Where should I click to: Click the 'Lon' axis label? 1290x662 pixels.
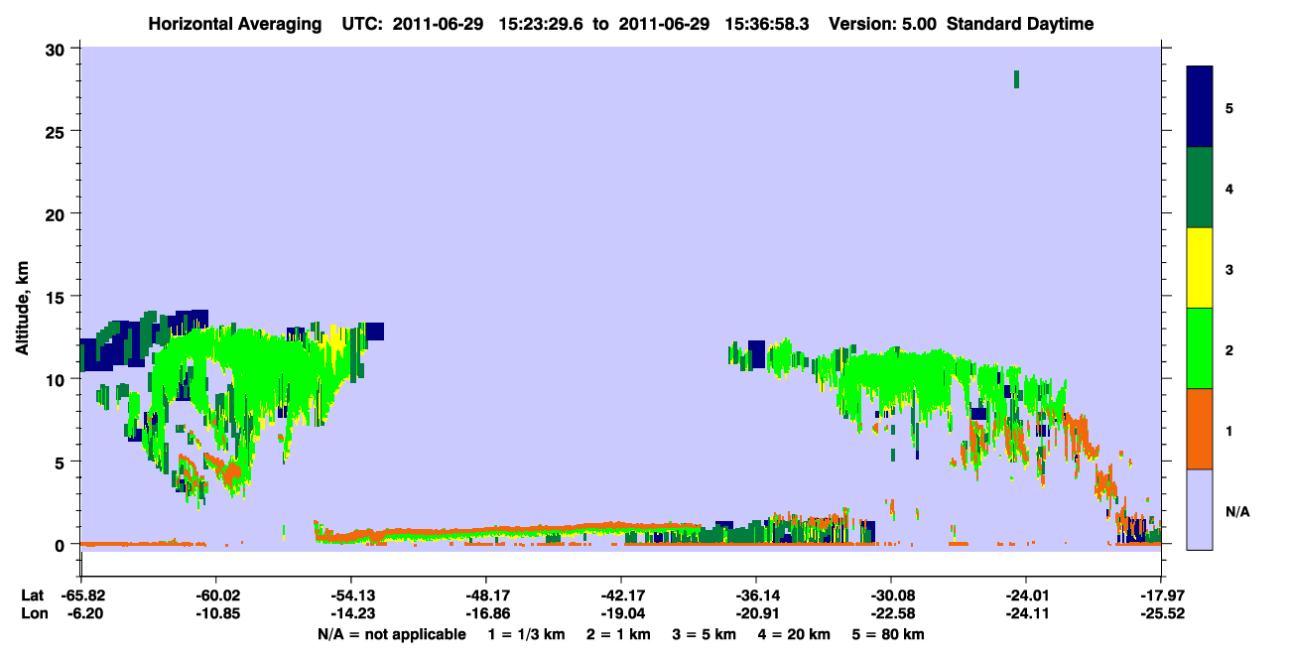pos(33,613)
